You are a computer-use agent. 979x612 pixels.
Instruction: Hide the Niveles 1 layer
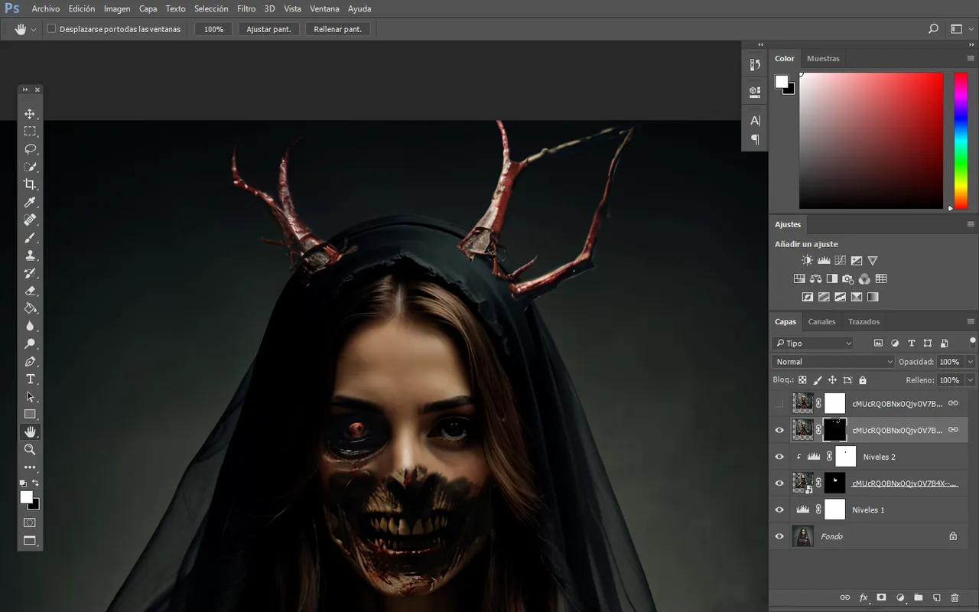(x=779, y=509)
